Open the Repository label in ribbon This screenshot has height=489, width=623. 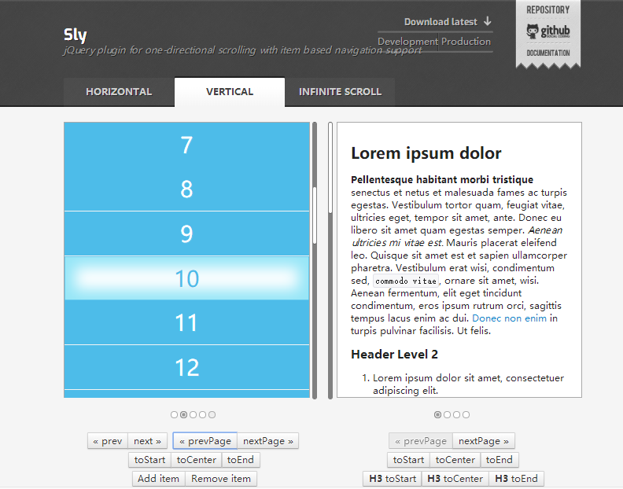[x=548, y=10]
